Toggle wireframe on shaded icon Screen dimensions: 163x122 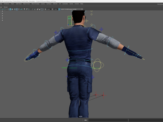(x=15, y=9)
